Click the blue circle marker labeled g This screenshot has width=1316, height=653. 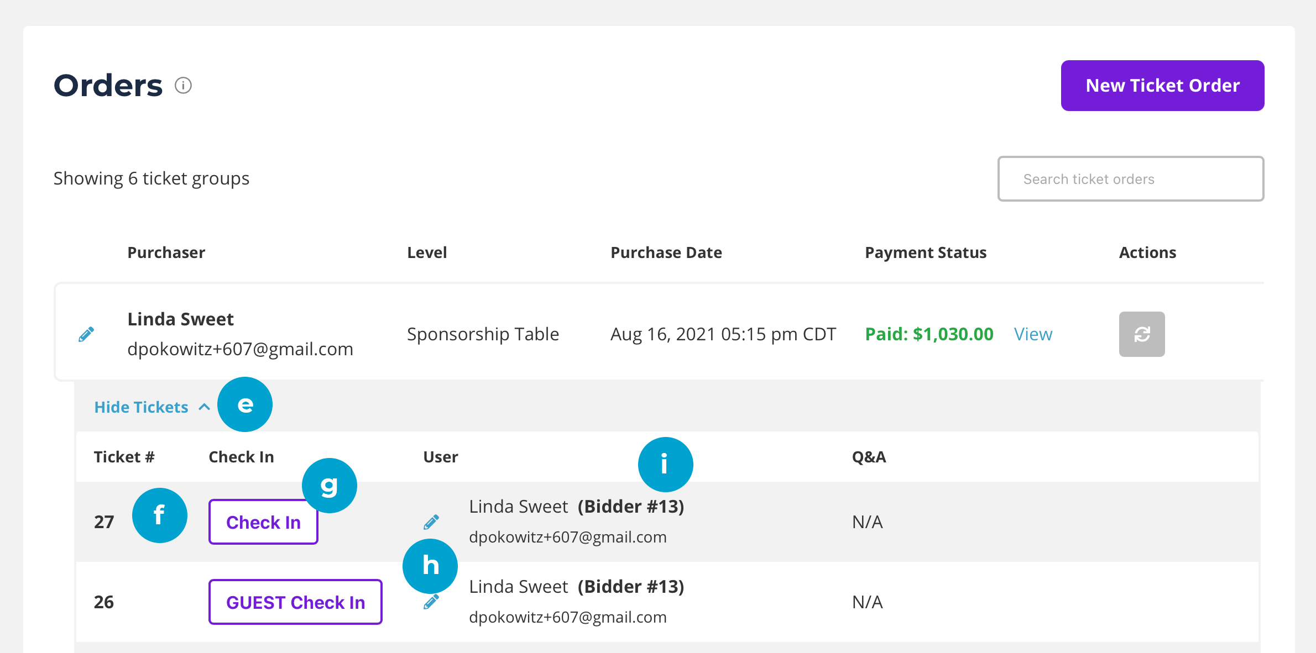tap(330, 486)
